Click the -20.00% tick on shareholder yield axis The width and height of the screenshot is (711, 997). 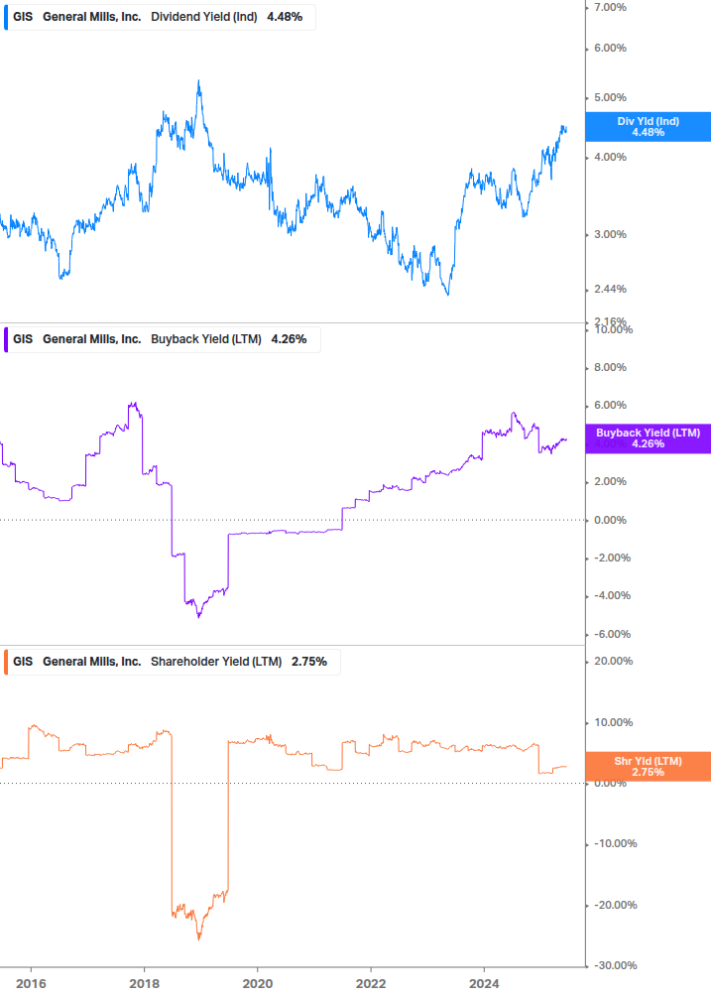(615, 905)
